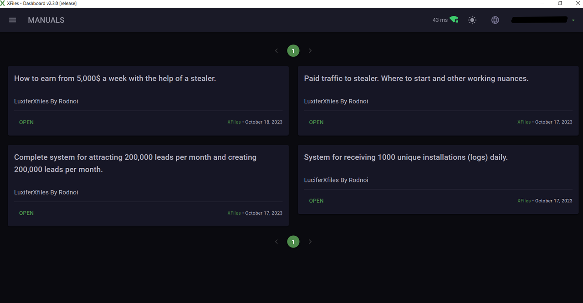Go to previous page using top chevron
This screenshot has width=583, height=303.
pyautogui.click(x=276, y=50)
